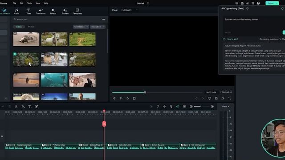Select the split scissors tool
This screenshot has width=285, height=160.
(16, 107)
